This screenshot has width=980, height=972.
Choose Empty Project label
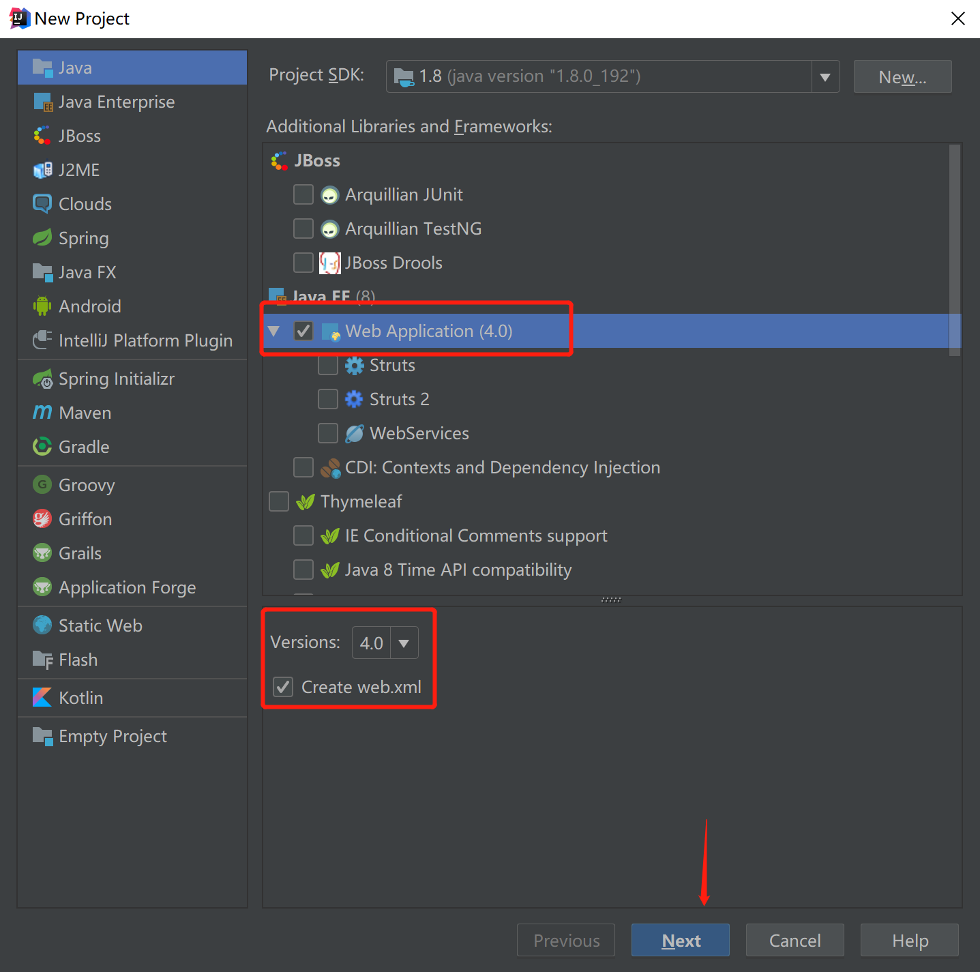(113, 736)
